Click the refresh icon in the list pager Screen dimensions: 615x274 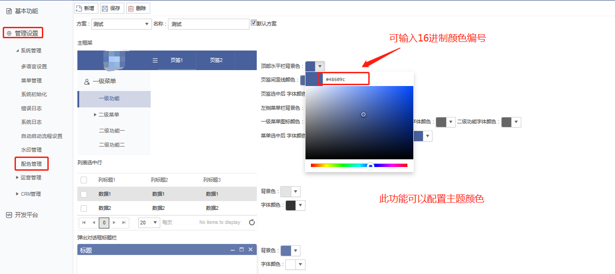252,223
